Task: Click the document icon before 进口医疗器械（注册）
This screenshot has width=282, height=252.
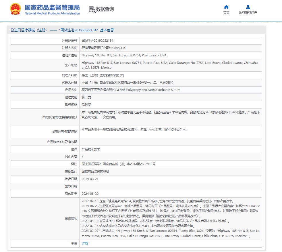Action: point(12,30)
